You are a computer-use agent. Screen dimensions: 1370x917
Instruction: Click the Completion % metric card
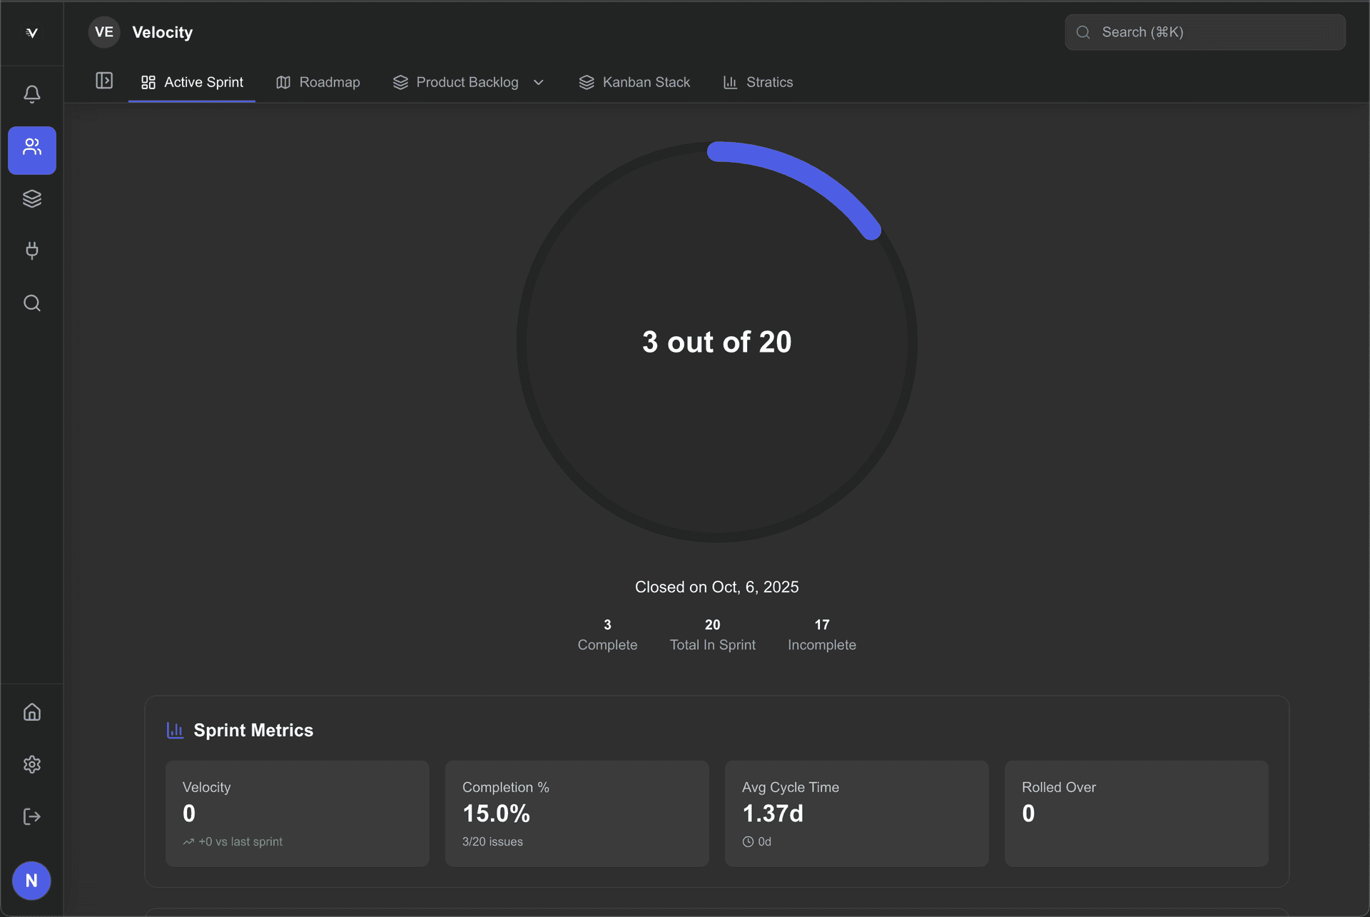point(577,814)
